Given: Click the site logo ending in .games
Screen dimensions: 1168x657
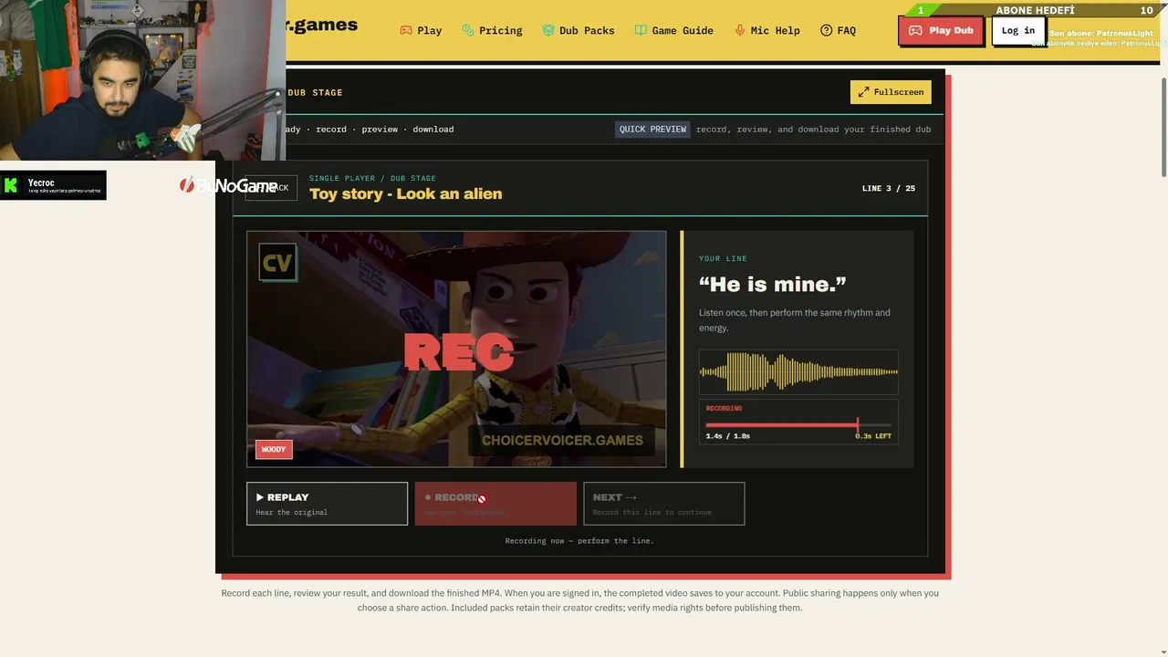Looking at the screenshot, I should [x=321, y=26].
